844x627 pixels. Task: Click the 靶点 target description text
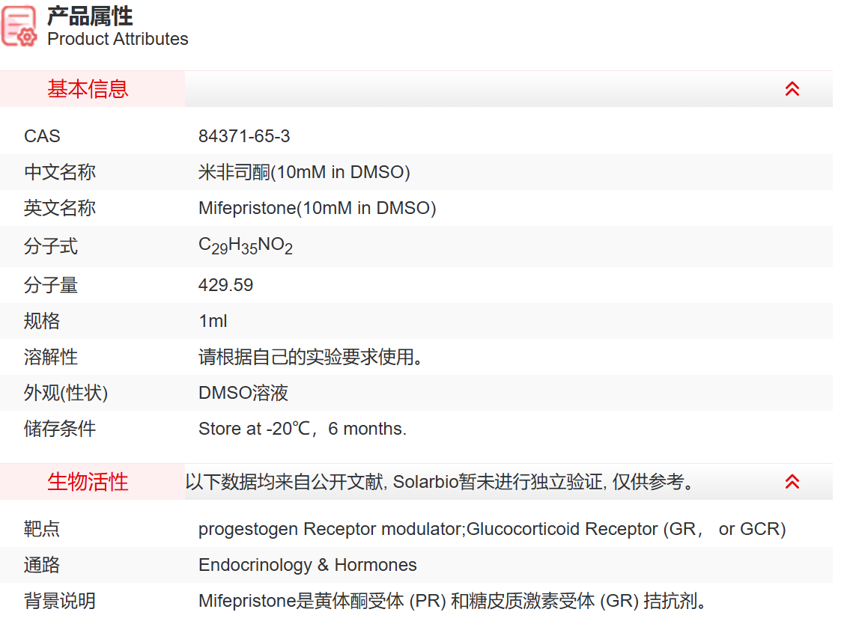click(x=491, y=529)
